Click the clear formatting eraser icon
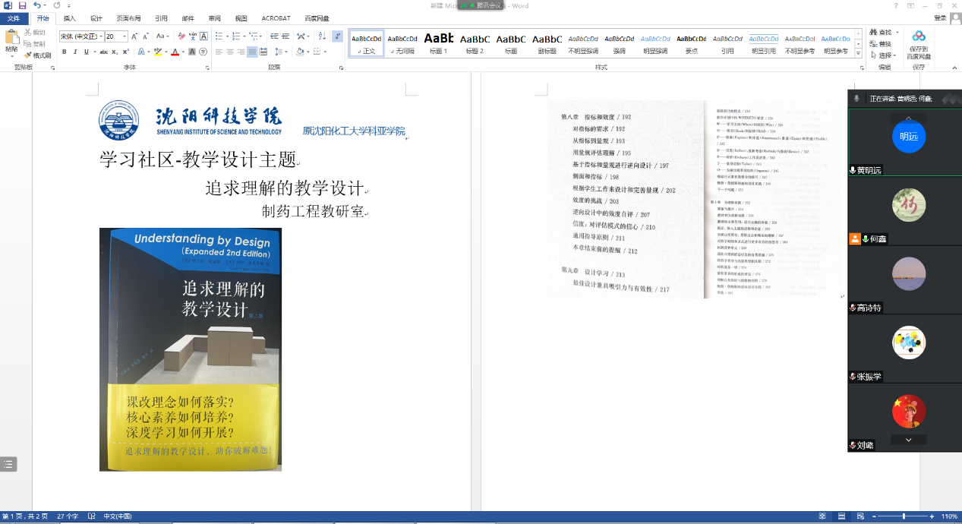Viewport: 962px width, 524px height. 181,36
